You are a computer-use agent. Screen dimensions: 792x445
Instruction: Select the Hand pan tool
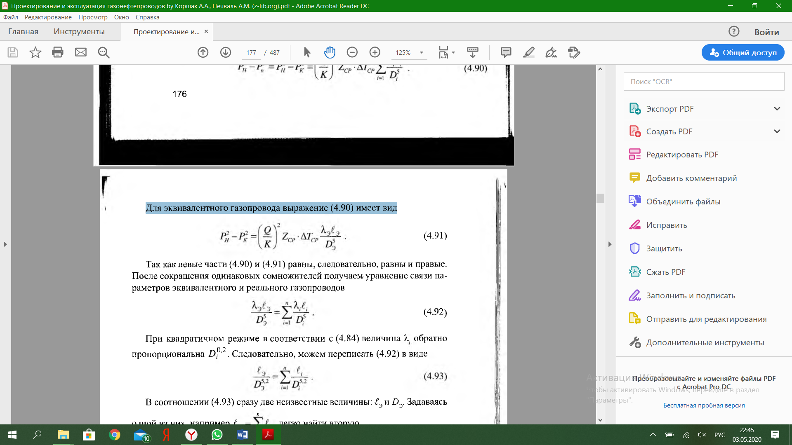[x=330, y=52]
